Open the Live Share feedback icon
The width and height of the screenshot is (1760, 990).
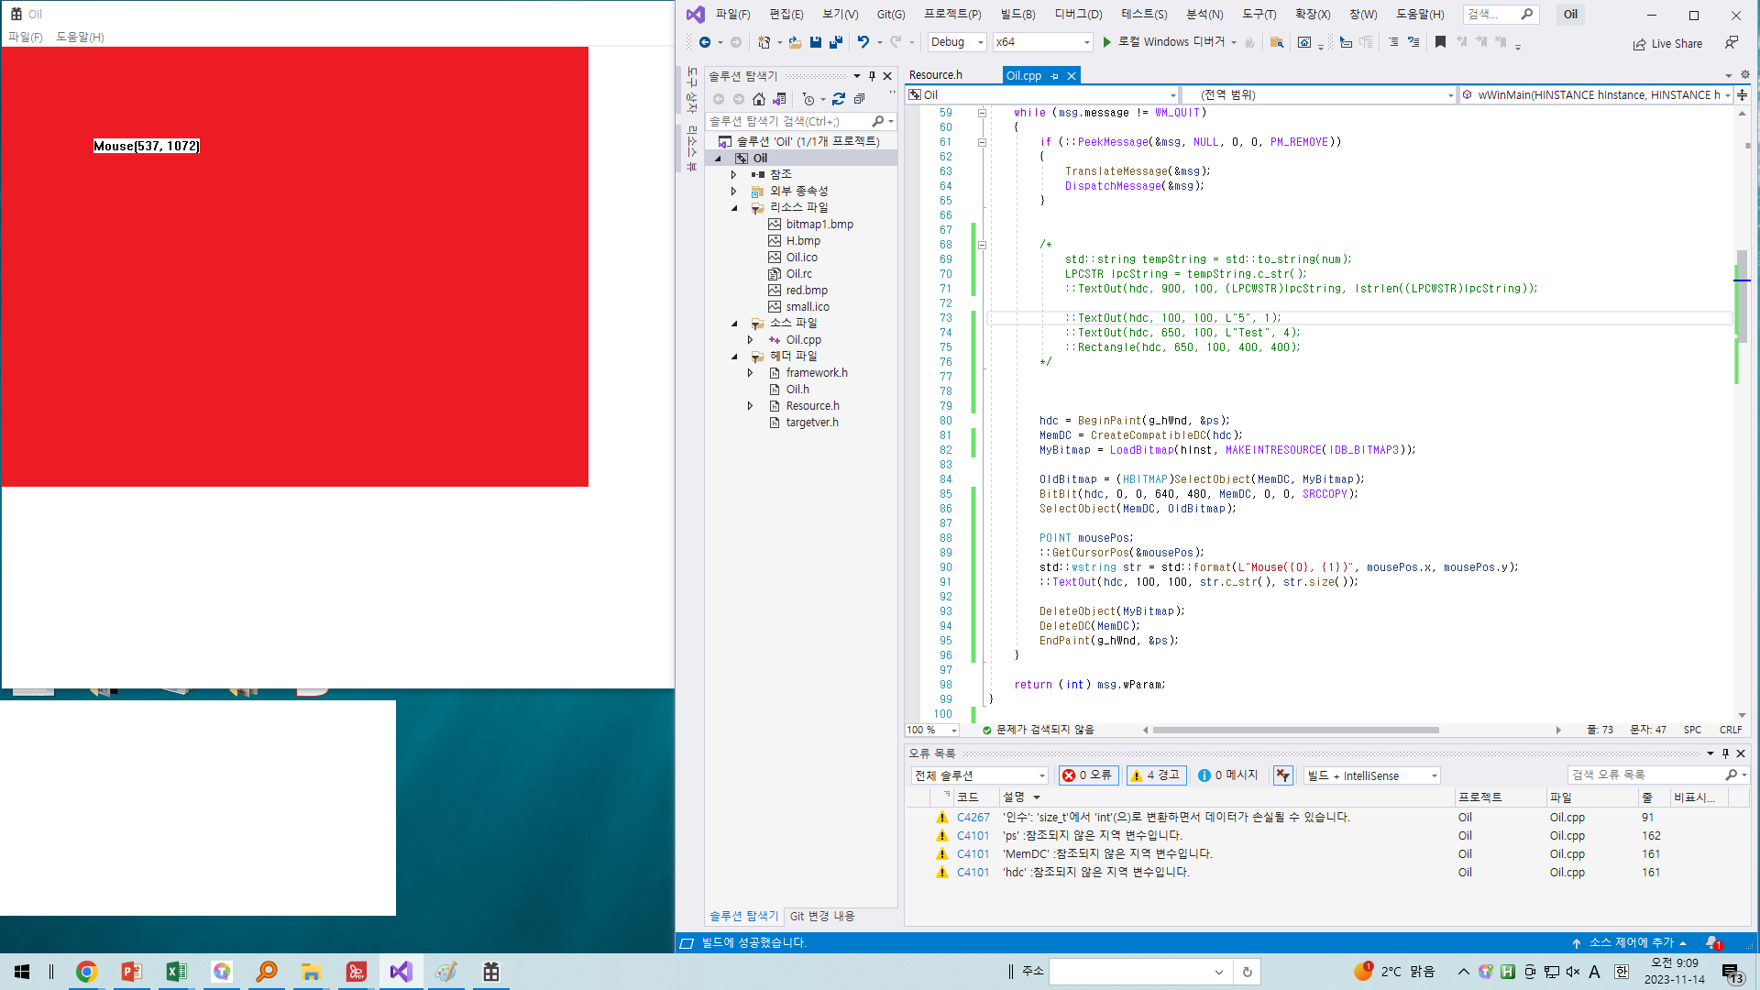(1732, 43)
